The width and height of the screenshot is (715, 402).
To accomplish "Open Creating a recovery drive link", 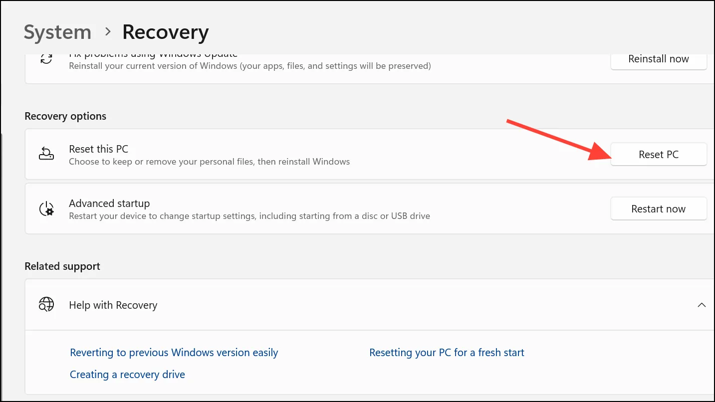I will pyautogui.click(x=127, y=375).
